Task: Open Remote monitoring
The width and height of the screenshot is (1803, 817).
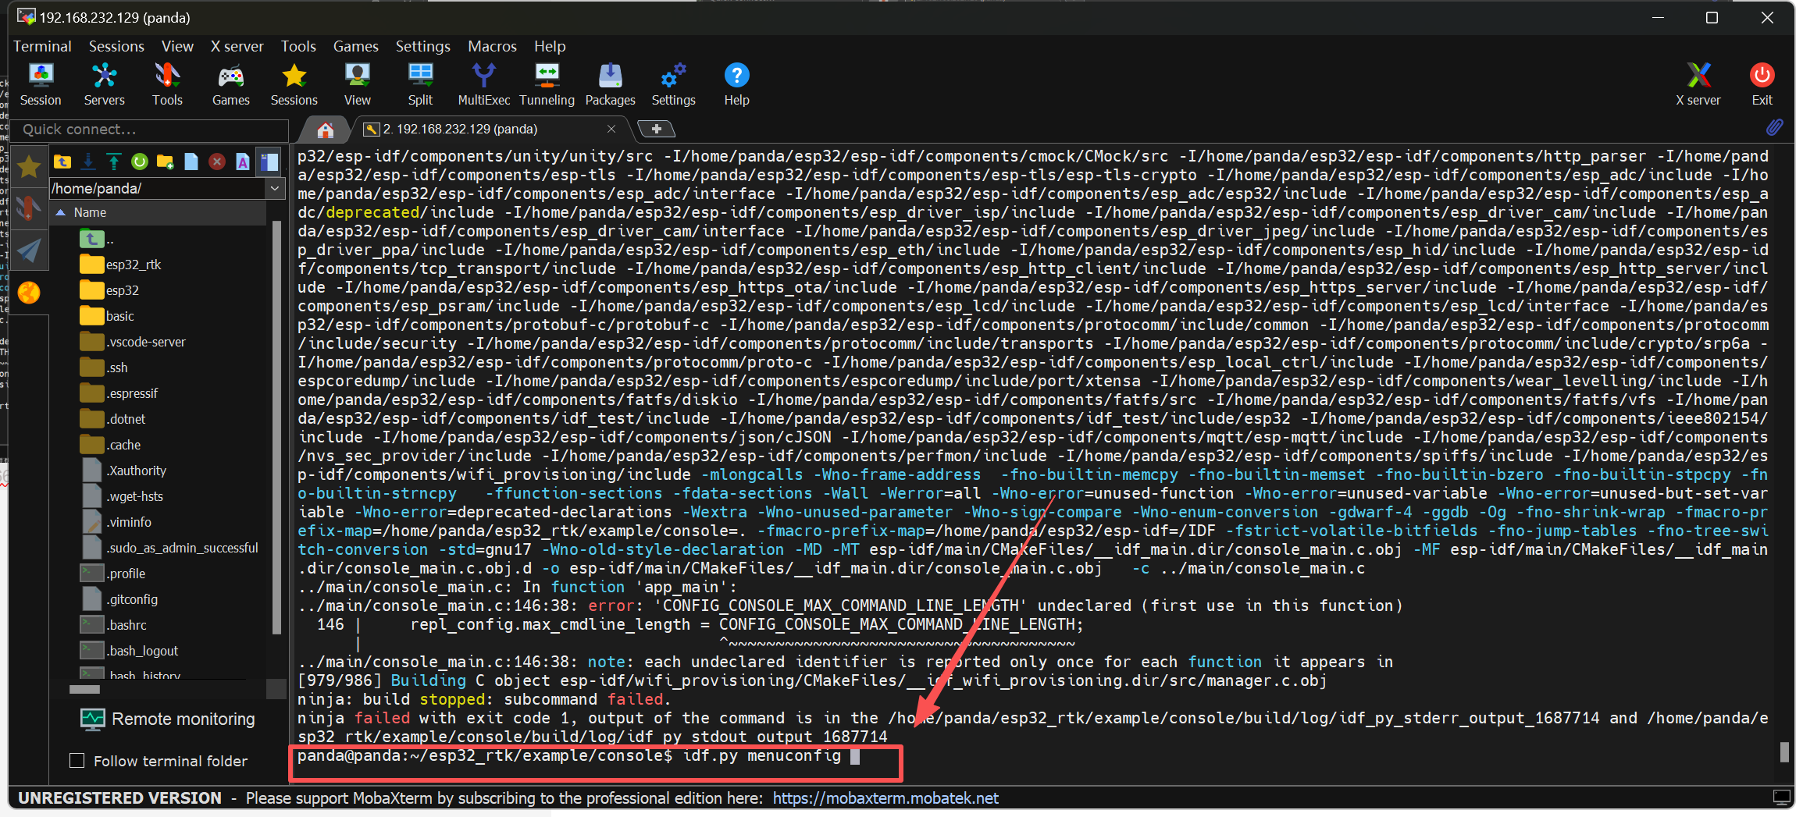Action: [168, 719]
